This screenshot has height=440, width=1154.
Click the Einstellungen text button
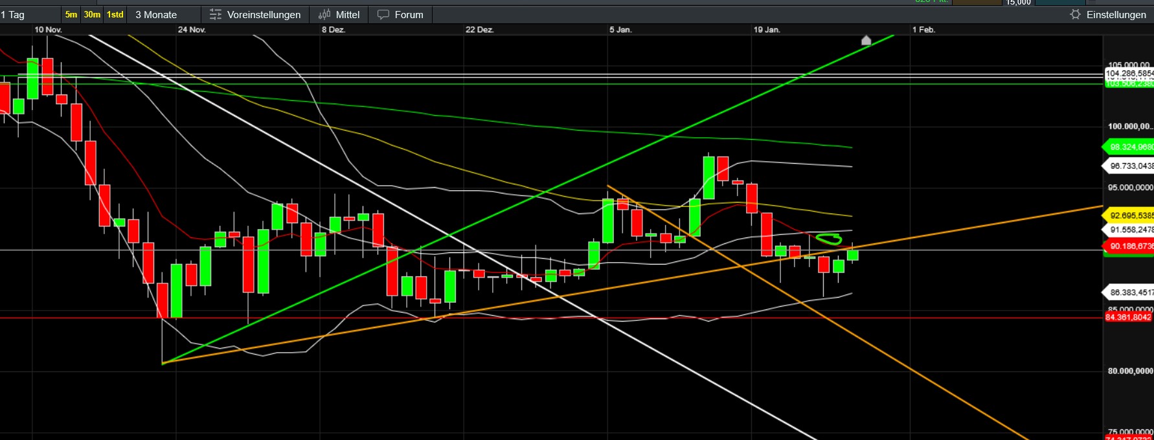click(1116, 14)
